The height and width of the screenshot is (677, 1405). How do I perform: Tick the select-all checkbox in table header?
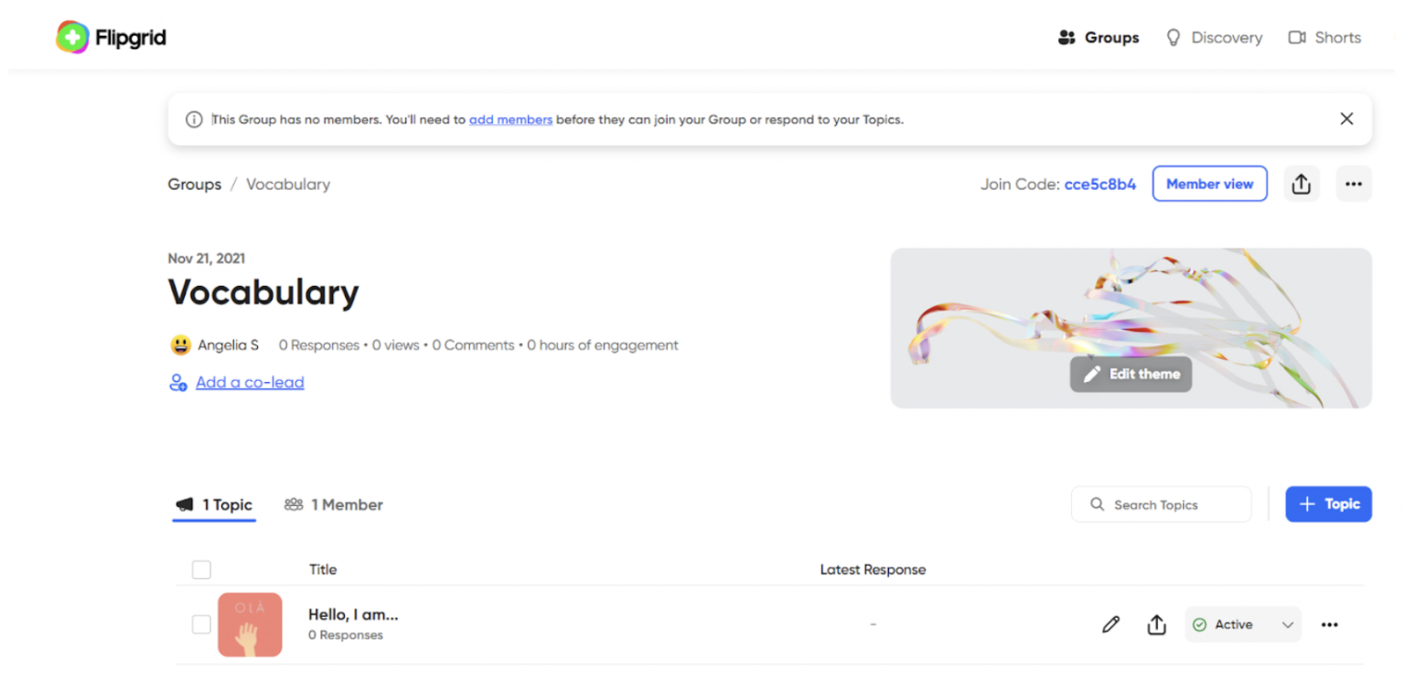[201, 570]
